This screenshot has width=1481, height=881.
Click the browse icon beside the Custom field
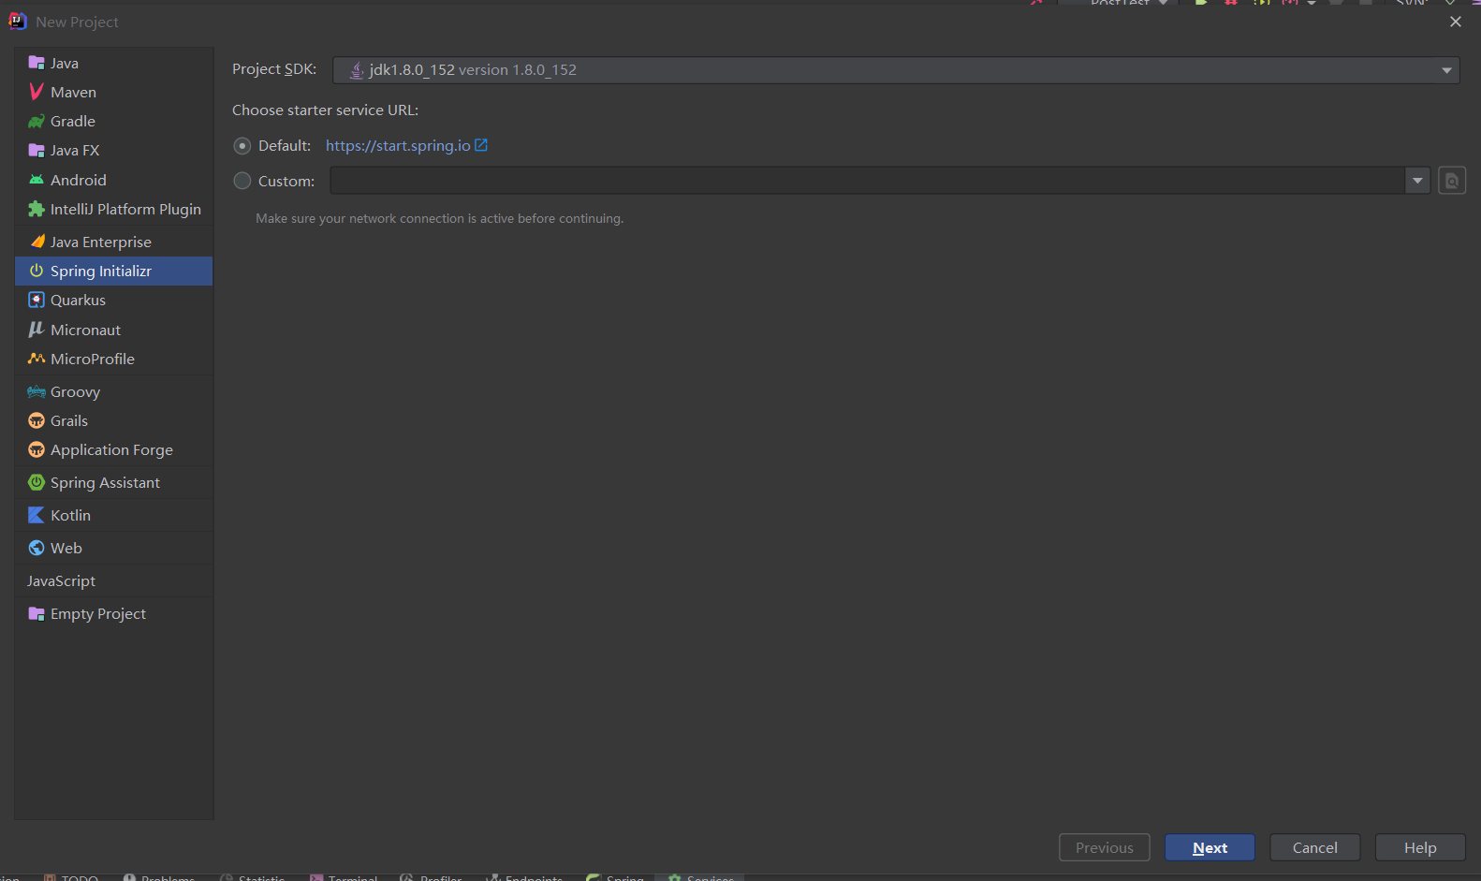pyautogui.click(x=1452, y=181)
